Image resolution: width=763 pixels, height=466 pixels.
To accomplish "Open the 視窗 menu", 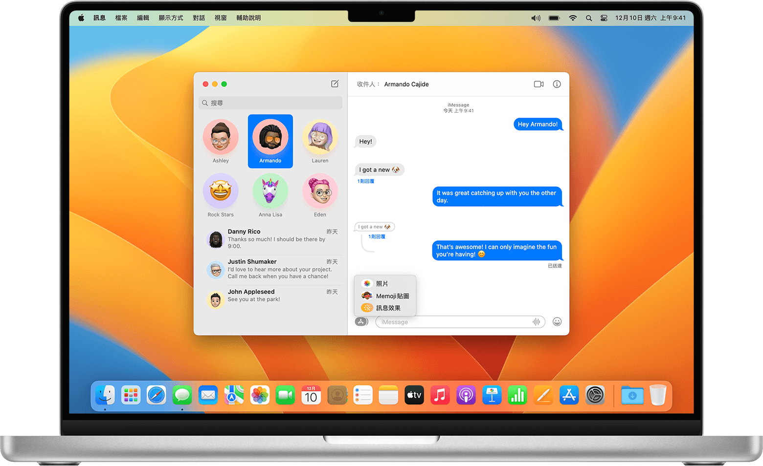I will (221, 18).
